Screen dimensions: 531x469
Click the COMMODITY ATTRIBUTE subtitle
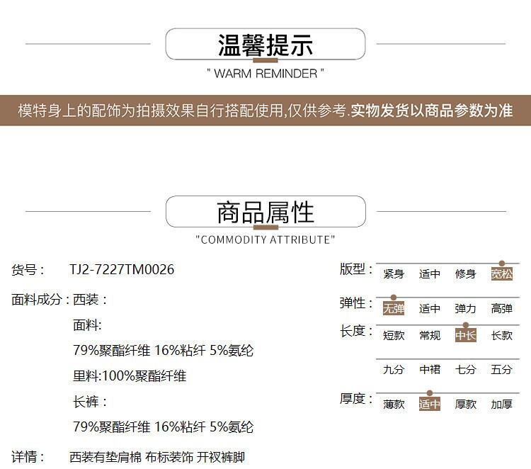pyautogui.click(x=265, y=239)
